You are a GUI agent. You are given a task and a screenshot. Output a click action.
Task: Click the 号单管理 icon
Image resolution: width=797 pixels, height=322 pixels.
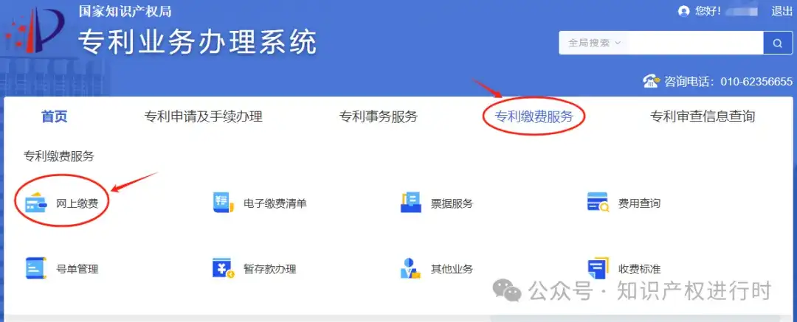(36, 268)
